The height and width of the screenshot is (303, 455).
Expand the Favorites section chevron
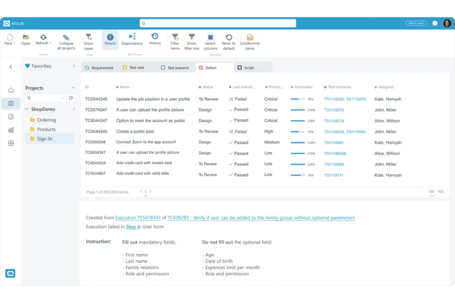[74, 66]
